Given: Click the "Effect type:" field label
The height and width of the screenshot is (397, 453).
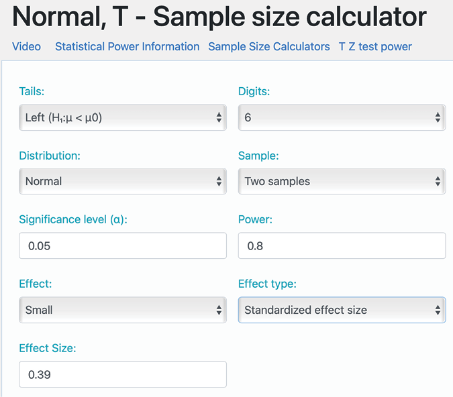Looking at the screenshot, I should point(267,284).
